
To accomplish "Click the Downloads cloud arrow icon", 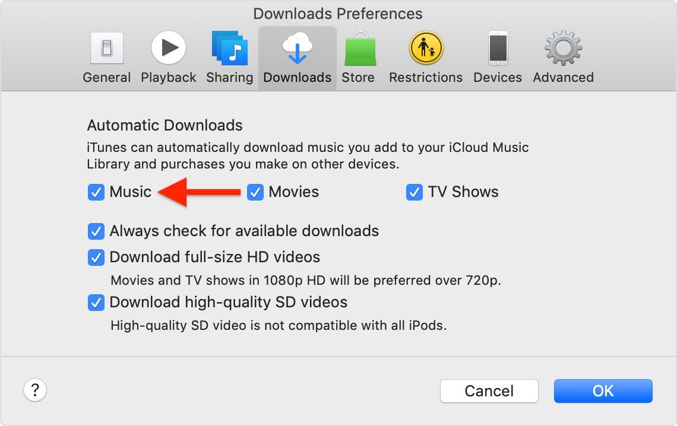I will coord(297,49).
